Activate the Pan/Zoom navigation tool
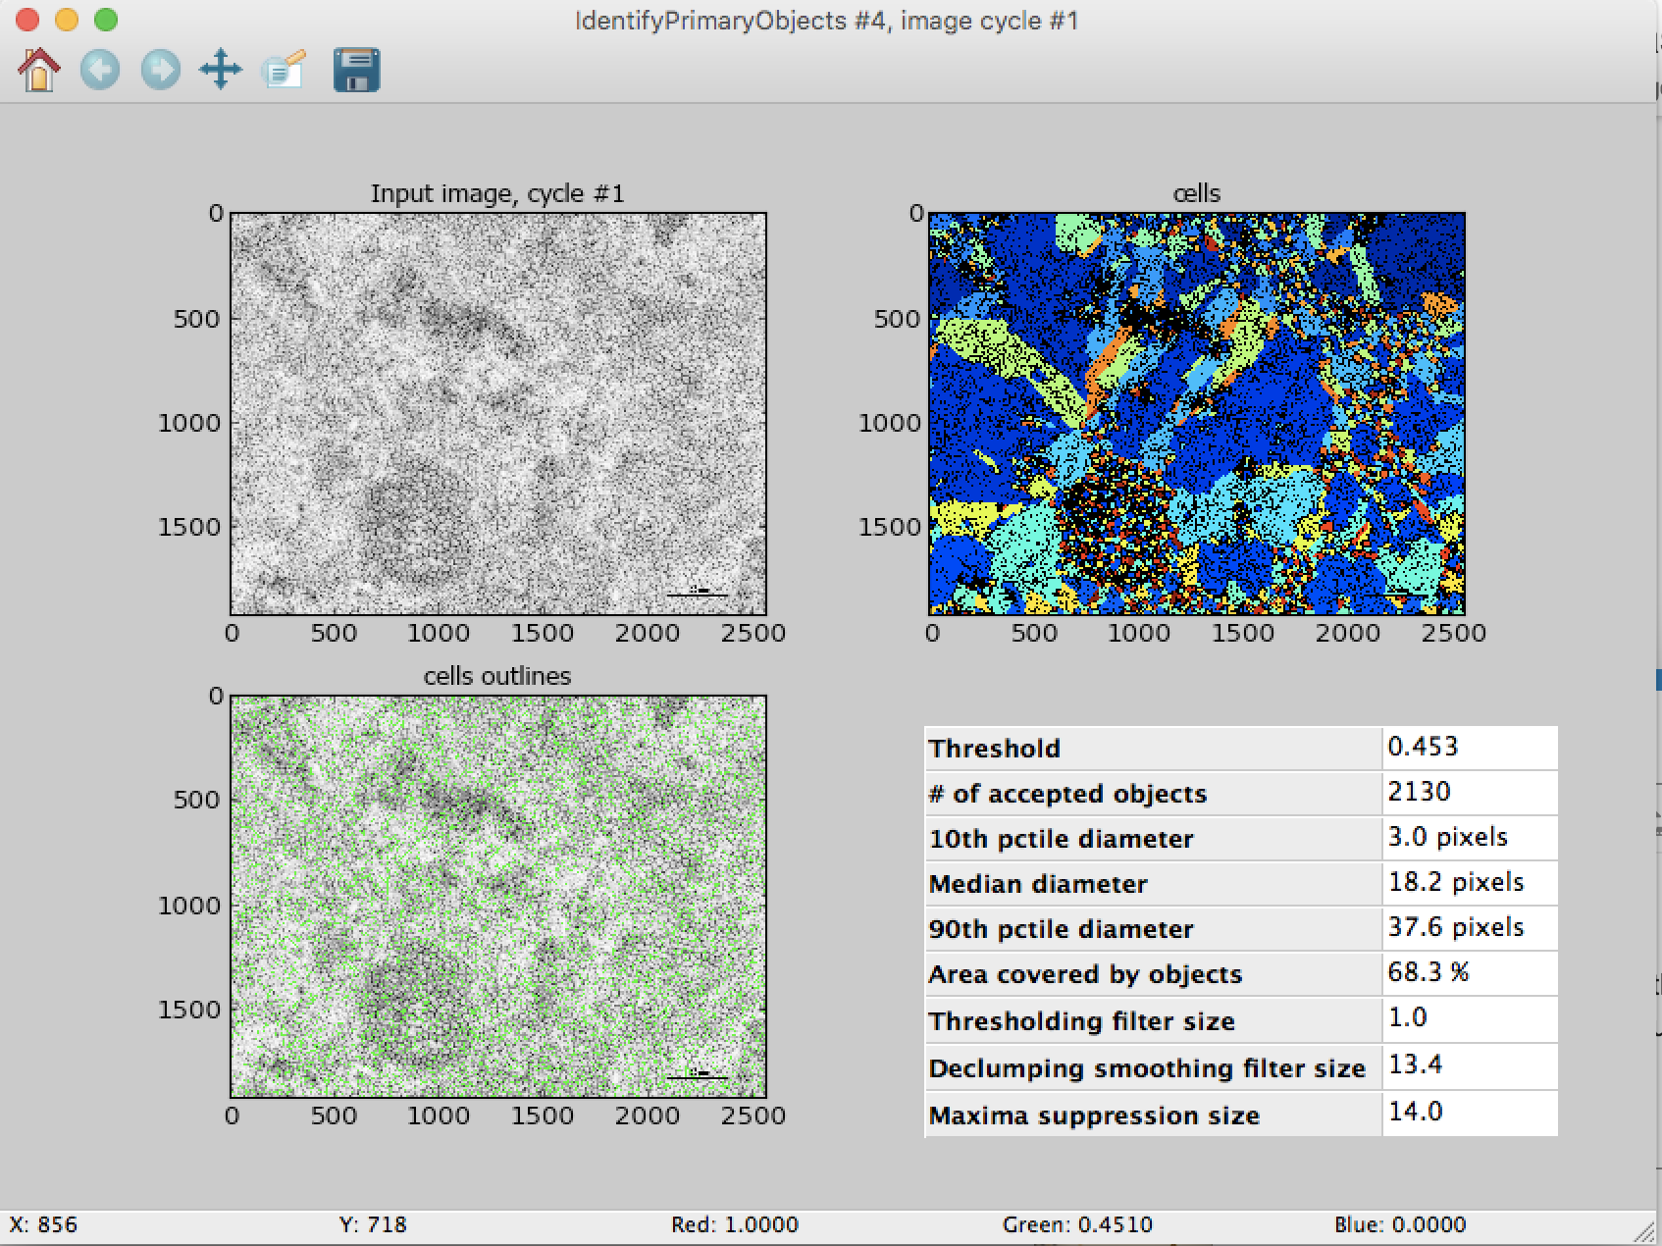The height and width of the screenshot is (1246, 1662). click(221, 70)
